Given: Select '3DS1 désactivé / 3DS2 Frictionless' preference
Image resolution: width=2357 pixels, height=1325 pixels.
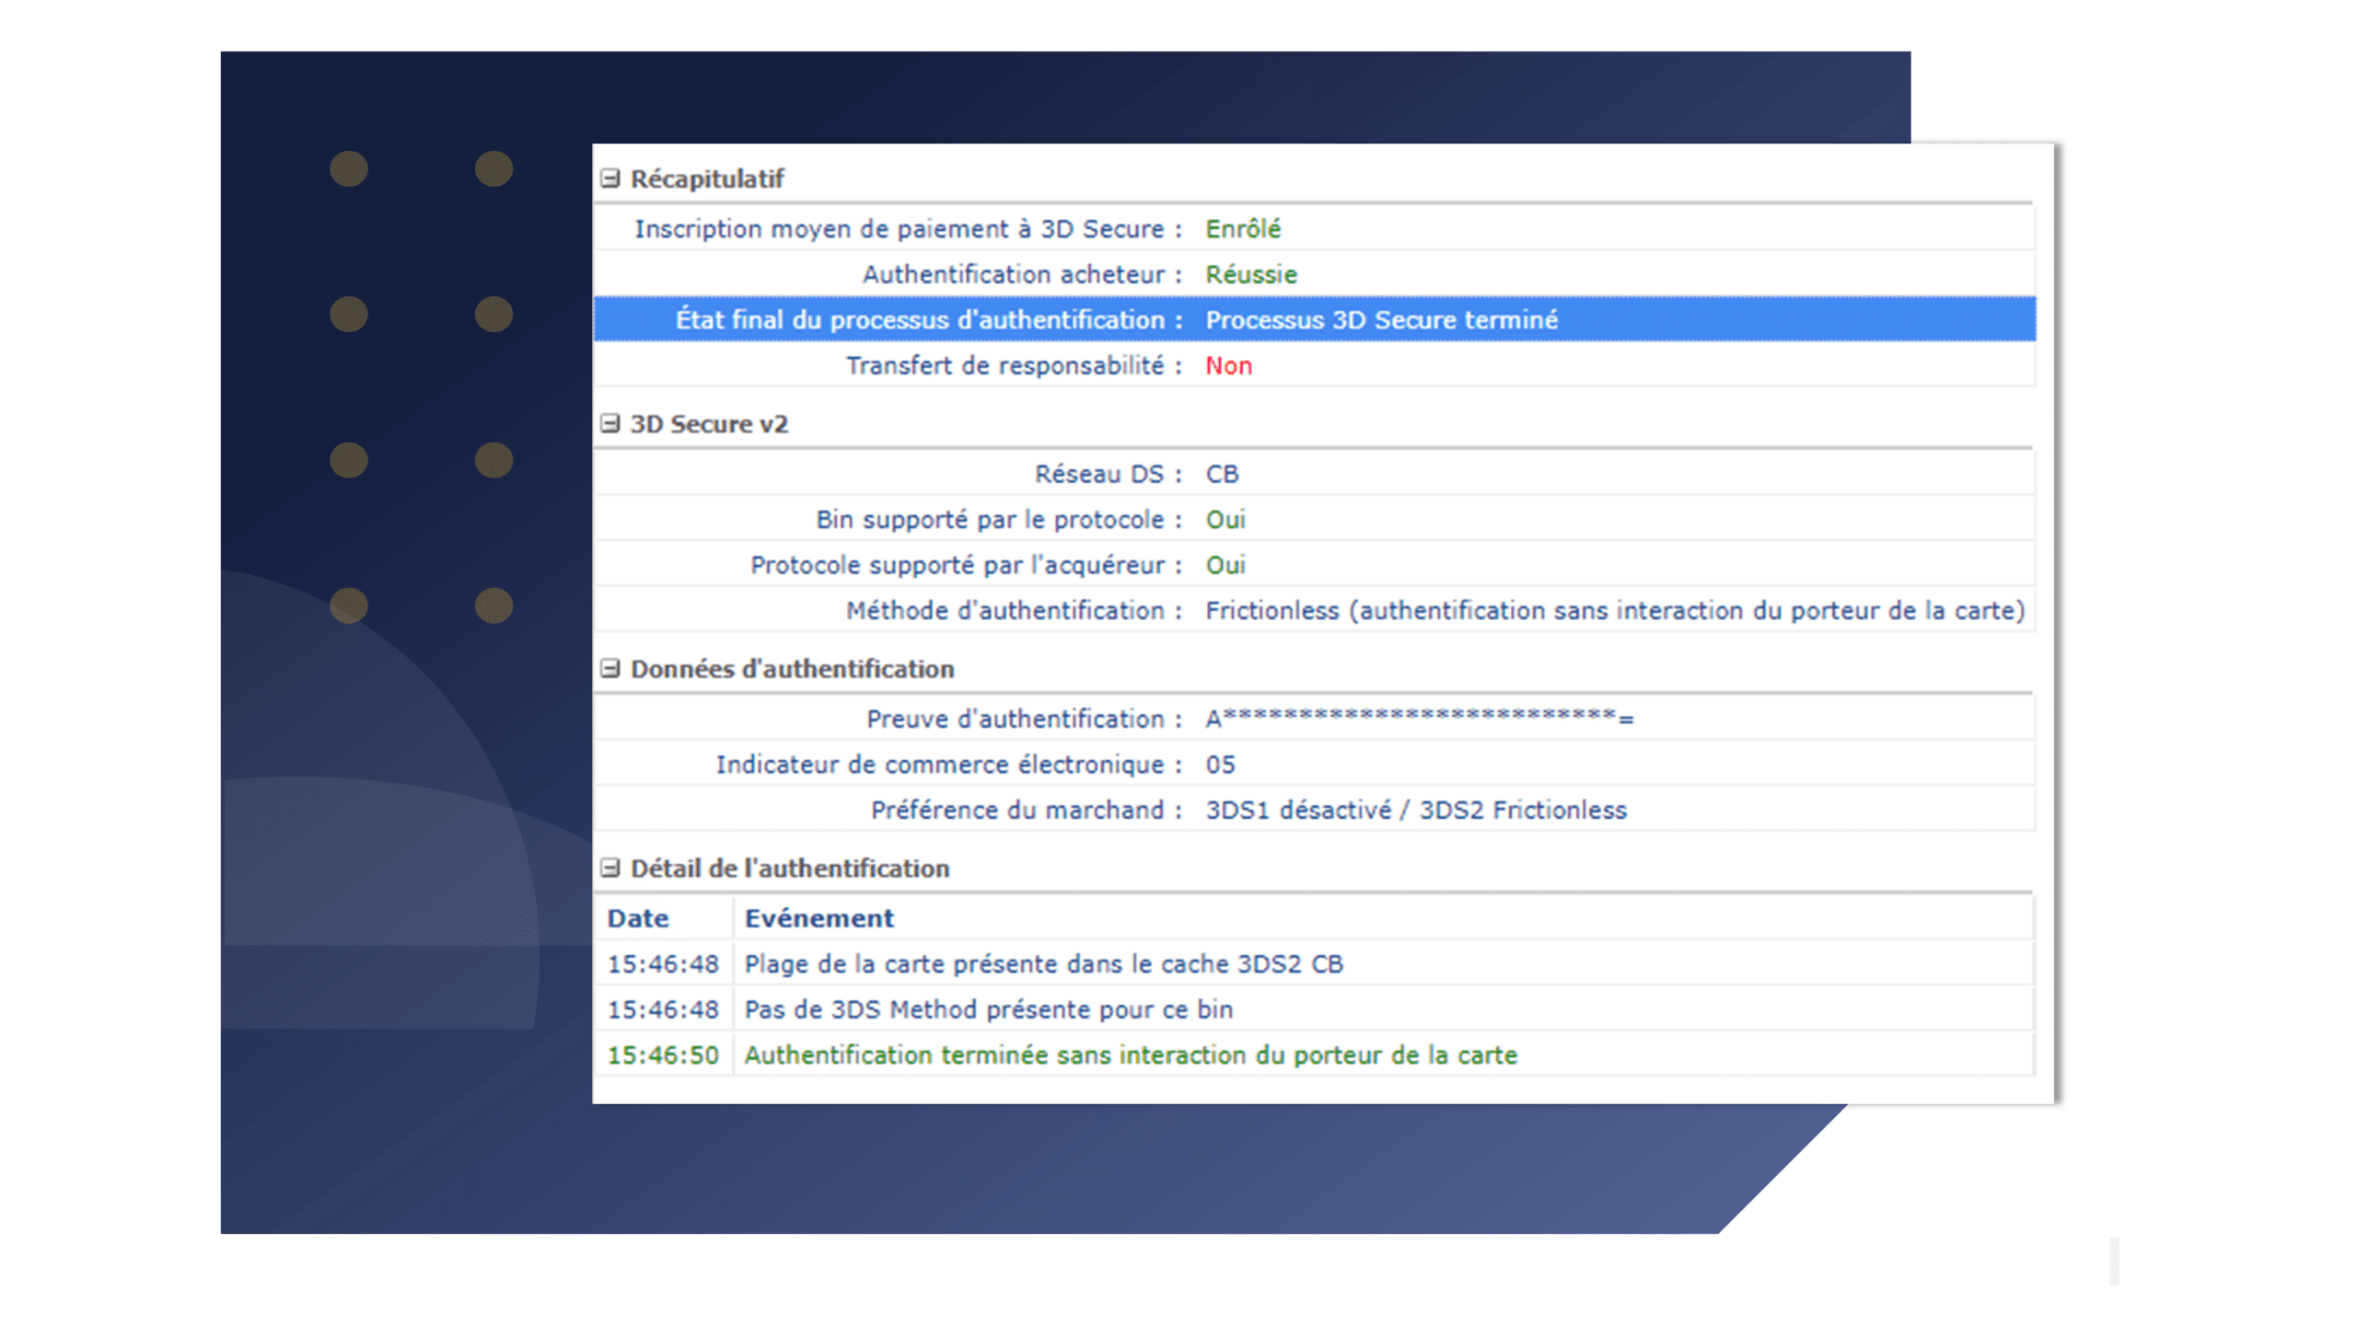Looking at the screenshot, I should [1416, 810].
